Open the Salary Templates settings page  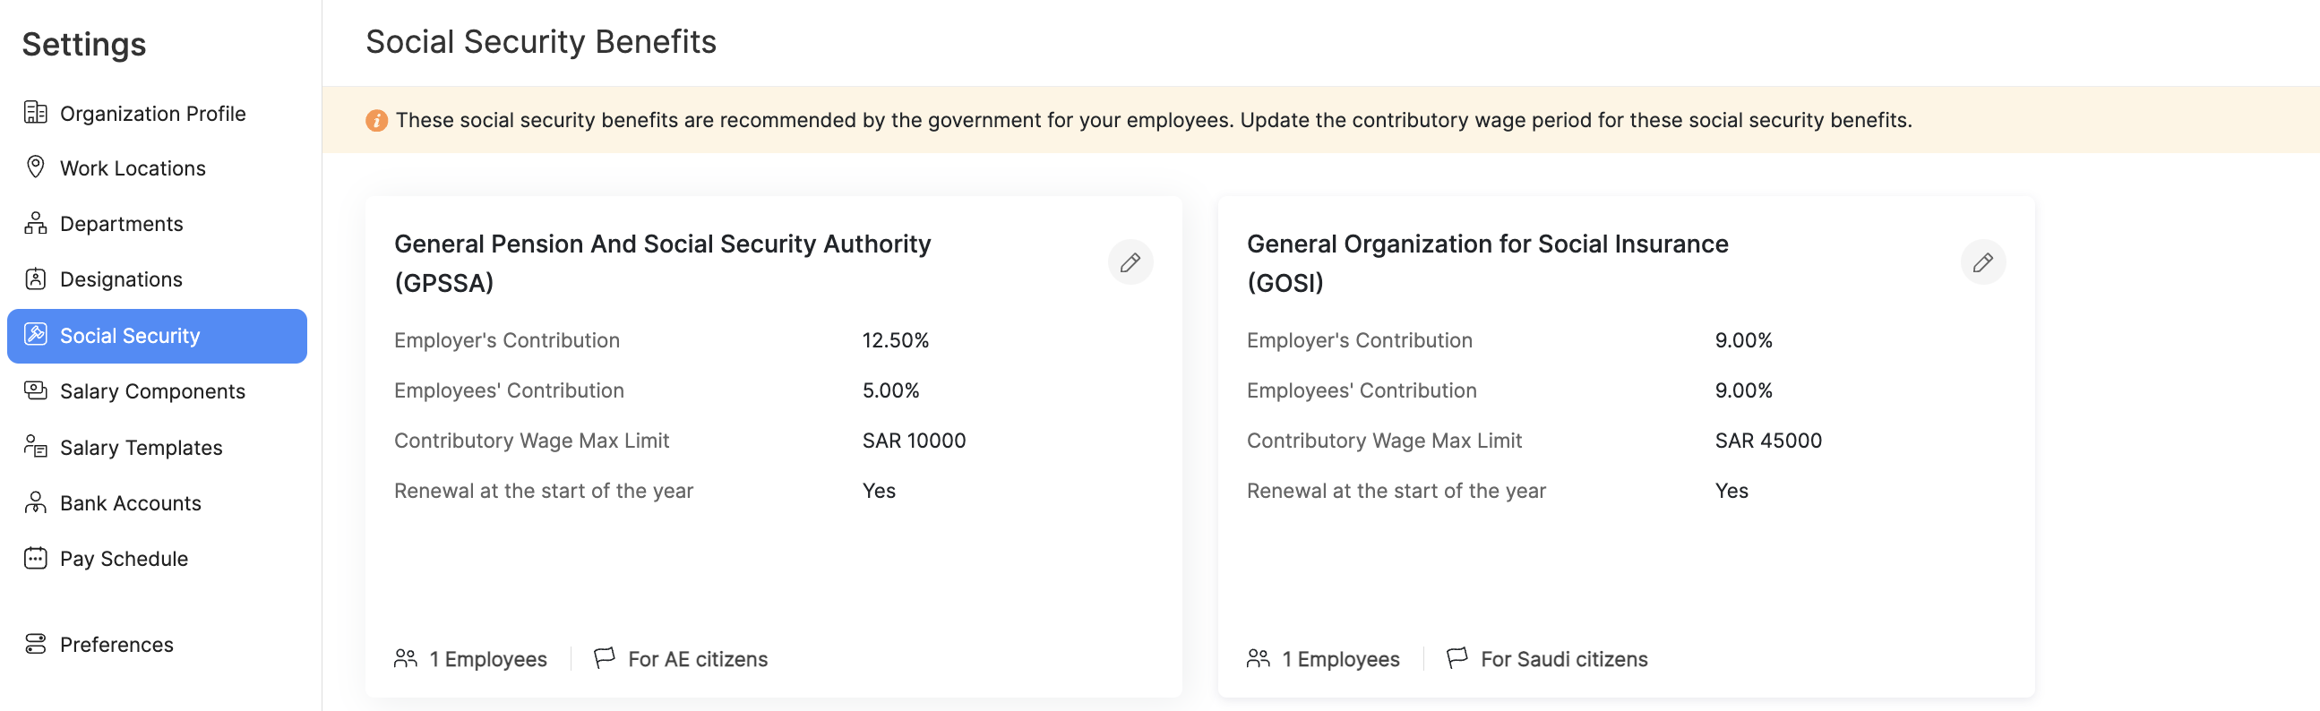pos(141,448)
